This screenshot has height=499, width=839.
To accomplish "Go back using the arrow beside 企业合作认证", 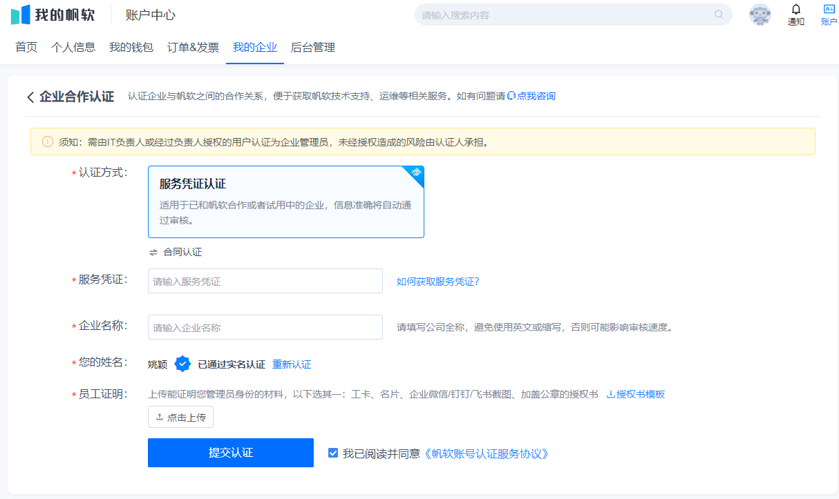I will pos(30,97).
